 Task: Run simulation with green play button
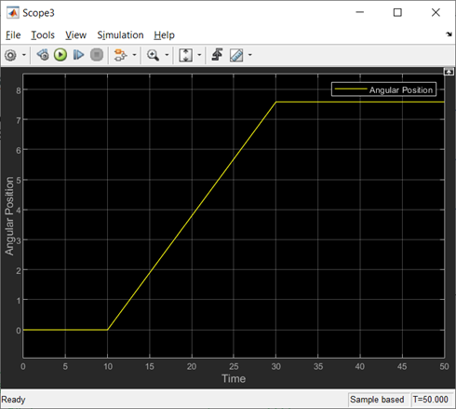pyautogui.click(x=60, y=55)
